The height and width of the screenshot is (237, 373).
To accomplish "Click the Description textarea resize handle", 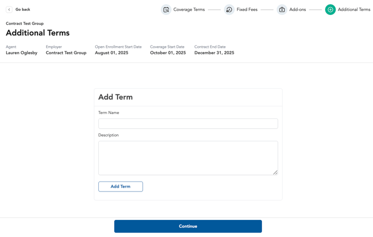I will tap(275, 173).
